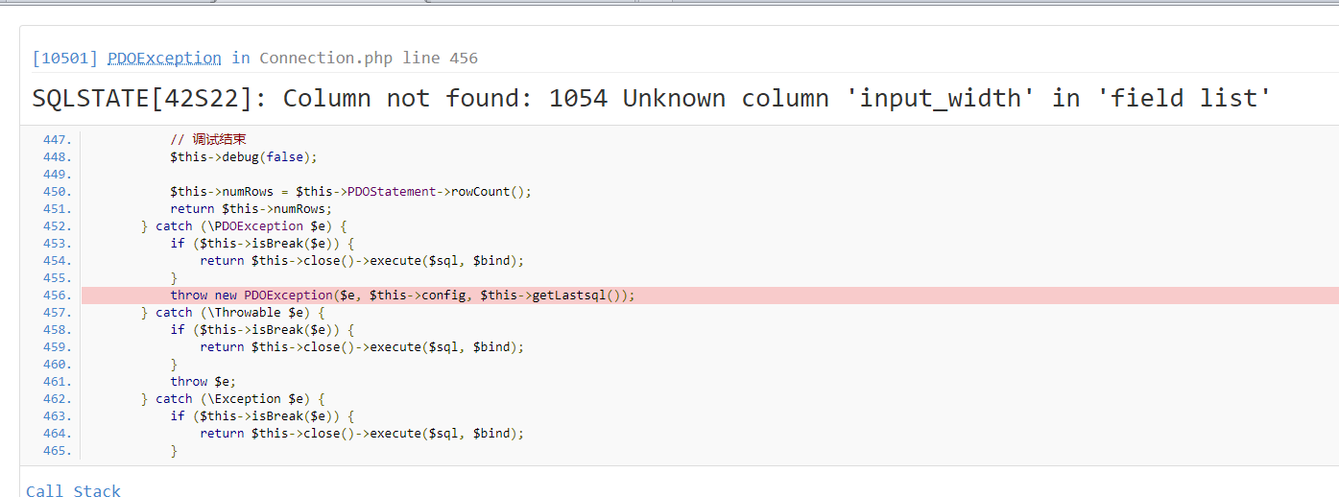
Task: Click the highlighted throw new PDOException line
Action: 402,296
